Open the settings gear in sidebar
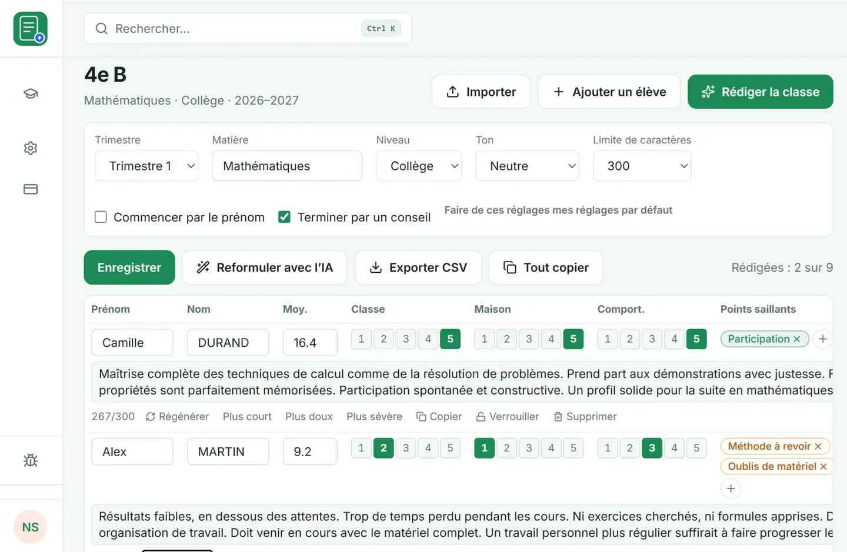The height and width of the screenshot is (552, 847). 31,148
